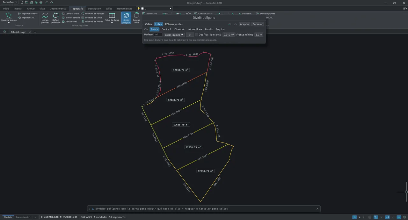Click the print icon in title bar
Screen dimensions: 408x220
pyautogui.click(x=41, y=2)
